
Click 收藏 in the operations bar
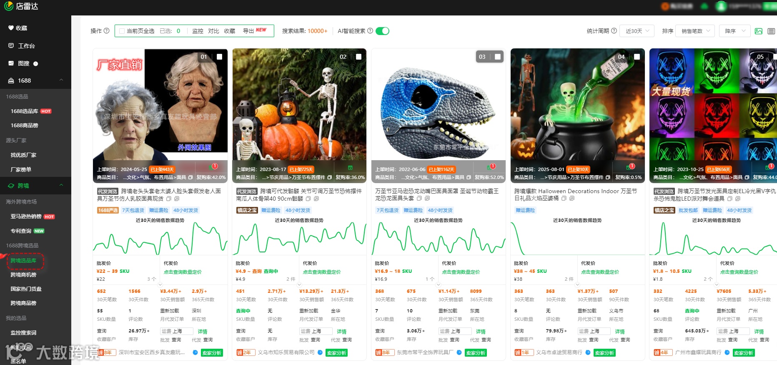click(x=229, y=31)
